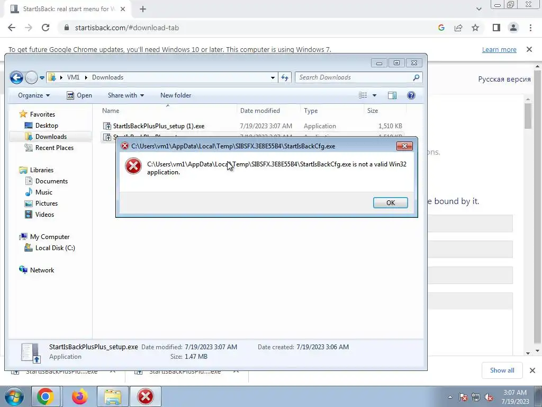
Task: Open Windows Explorer taskbar icon
Action: pyautogui.click(x=113, y=396)
